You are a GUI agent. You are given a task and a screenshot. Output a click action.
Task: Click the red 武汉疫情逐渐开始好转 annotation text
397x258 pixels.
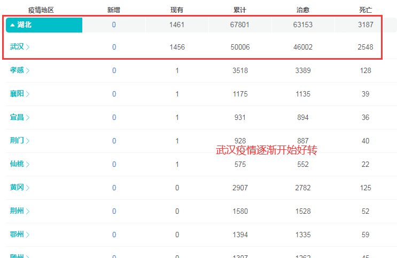[x=267, y=150]
